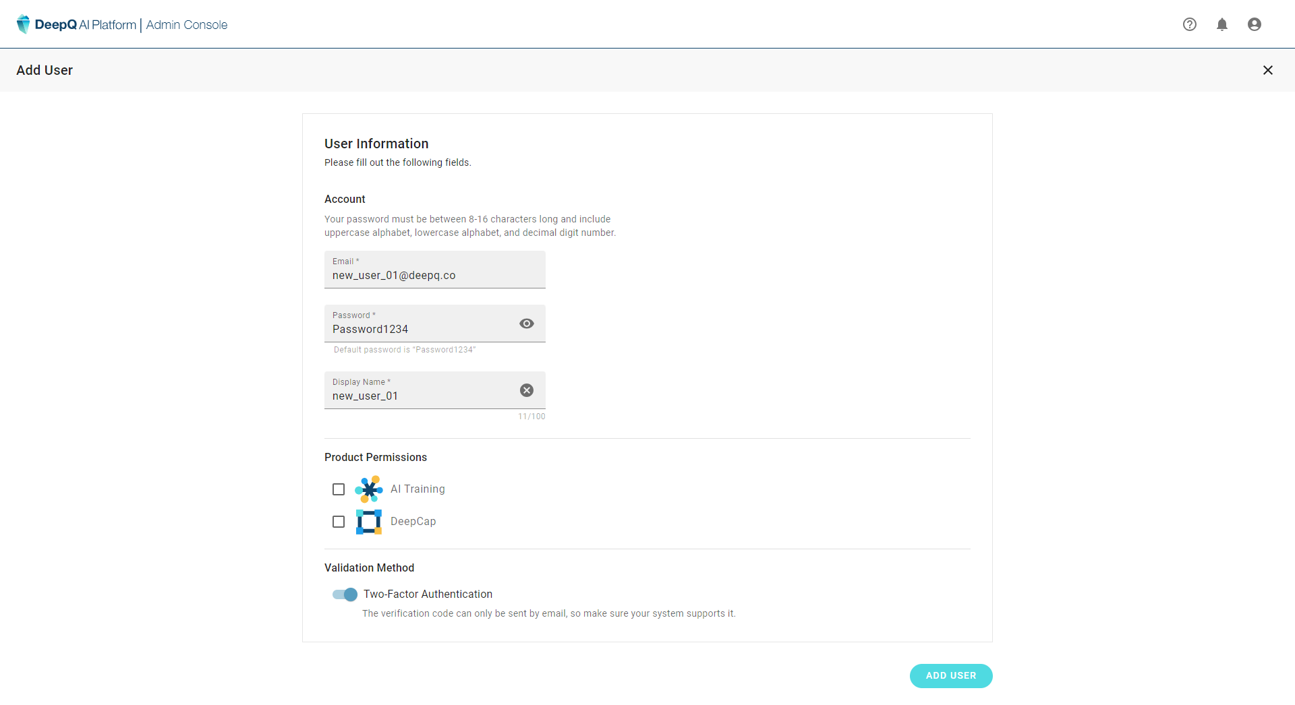Click the AI Training label

(x=418, y=489)
